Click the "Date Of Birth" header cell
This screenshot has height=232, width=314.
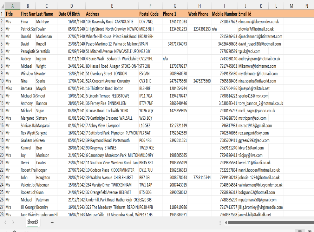(72, 14)
